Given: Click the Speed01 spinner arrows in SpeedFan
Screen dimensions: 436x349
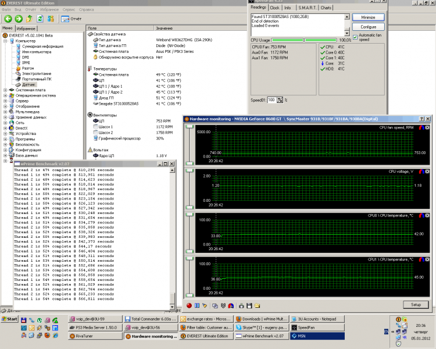Looking at the screenshot, I should pyautogui.click(x=280, y=100).
